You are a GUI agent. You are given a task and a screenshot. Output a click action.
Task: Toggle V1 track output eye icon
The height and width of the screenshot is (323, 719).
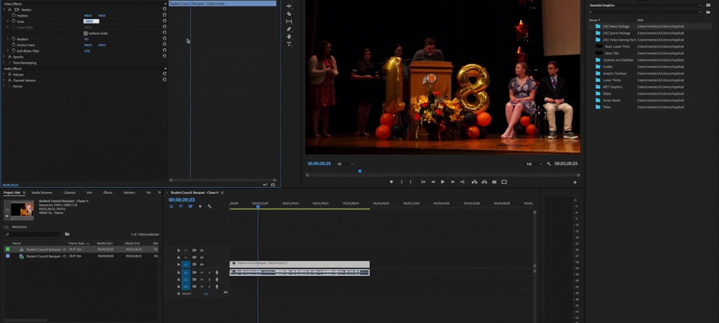click(x=202, y=265)
